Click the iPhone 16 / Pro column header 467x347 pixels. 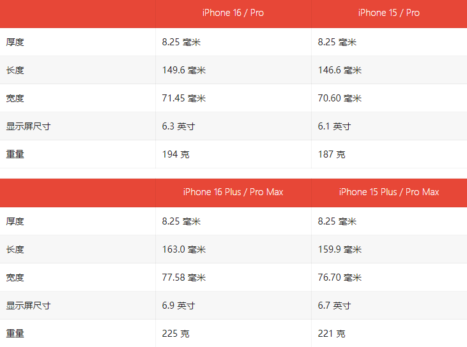click(x=233, y=13)
